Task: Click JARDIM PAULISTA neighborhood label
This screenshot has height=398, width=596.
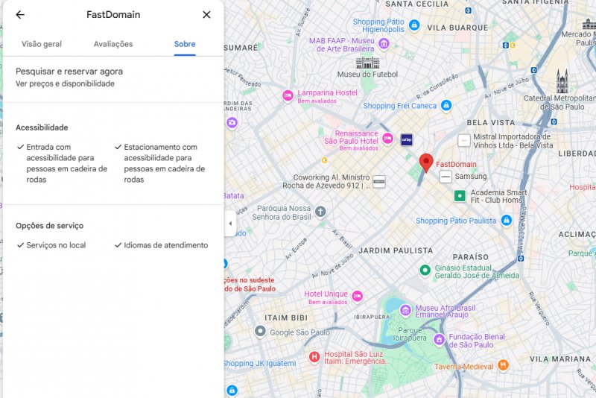Action: pyautogui.click(x=396, y=251)
